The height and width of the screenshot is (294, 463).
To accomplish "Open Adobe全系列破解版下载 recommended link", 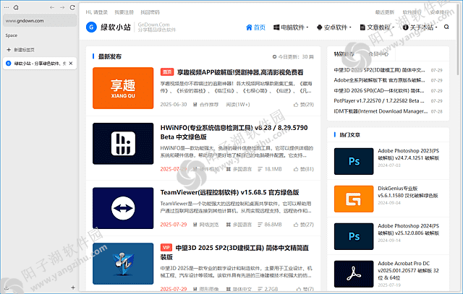I will tap(379, 80).
